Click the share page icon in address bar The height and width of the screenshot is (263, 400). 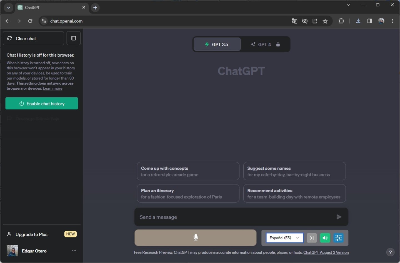(x=315, y=21)
